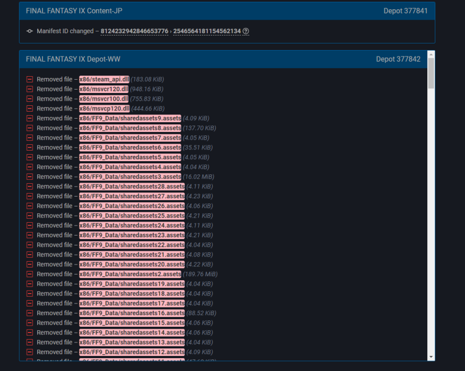Click the size text (88.52 KiB)
The width and height of the screenshot is (465, 371).
(x=201, y=313)
